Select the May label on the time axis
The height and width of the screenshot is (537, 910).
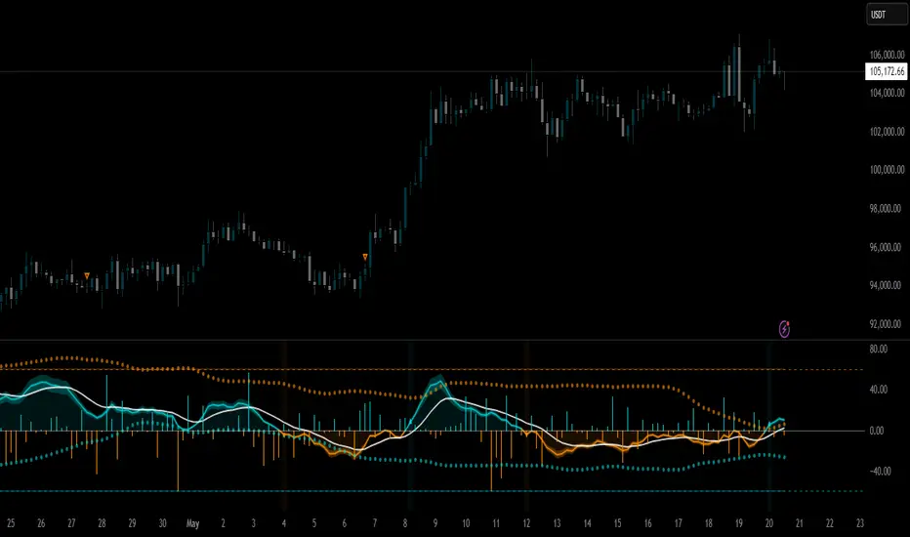pos(192,523)
